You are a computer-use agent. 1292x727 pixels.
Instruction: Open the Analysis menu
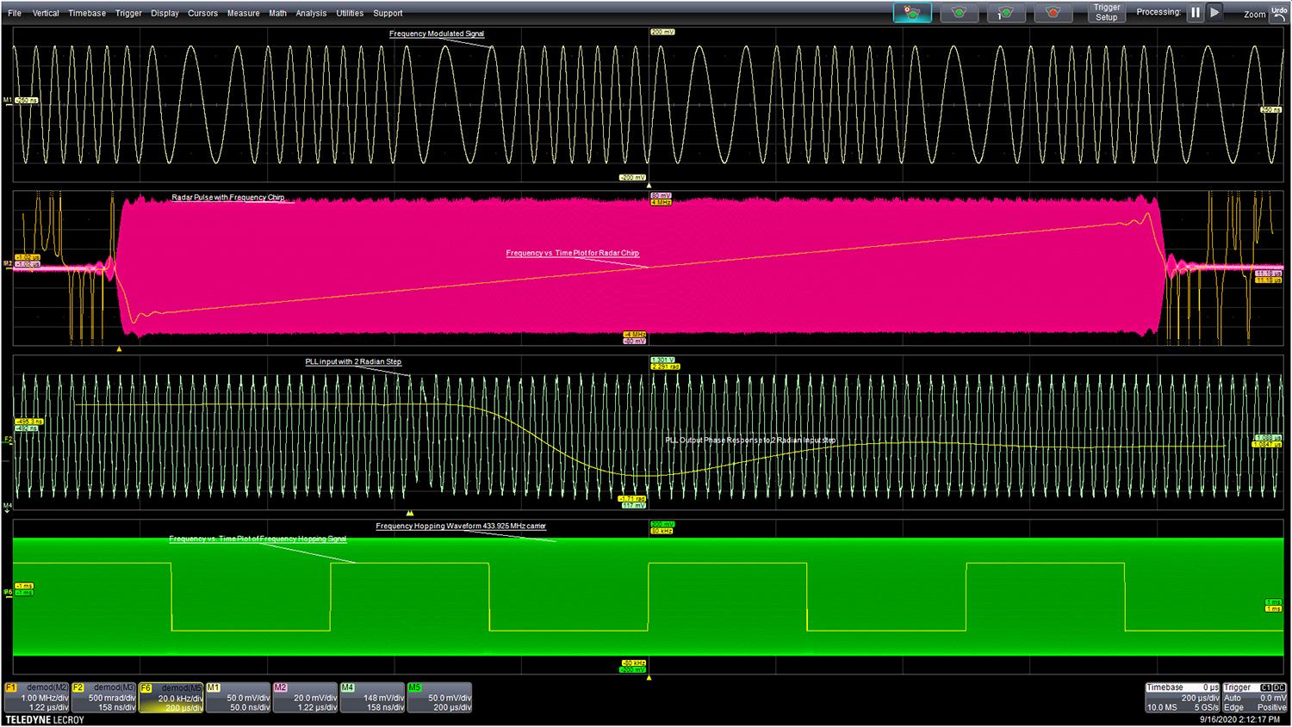click(x=311, y=13)
